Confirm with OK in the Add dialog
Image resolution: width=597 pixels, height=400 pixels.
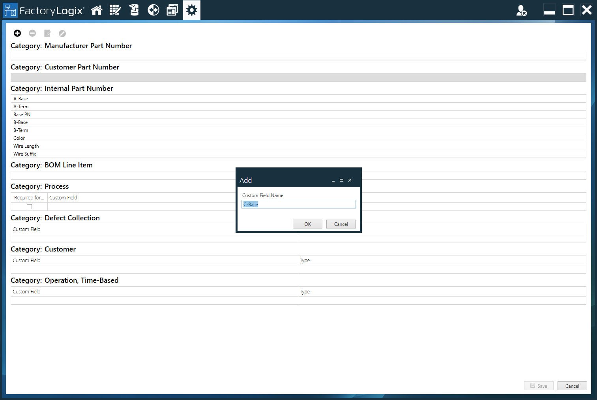[307, 224]
